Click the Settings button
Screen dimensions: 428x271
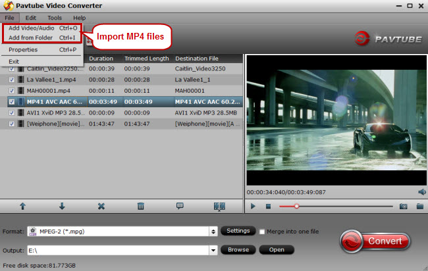point(238,231)
